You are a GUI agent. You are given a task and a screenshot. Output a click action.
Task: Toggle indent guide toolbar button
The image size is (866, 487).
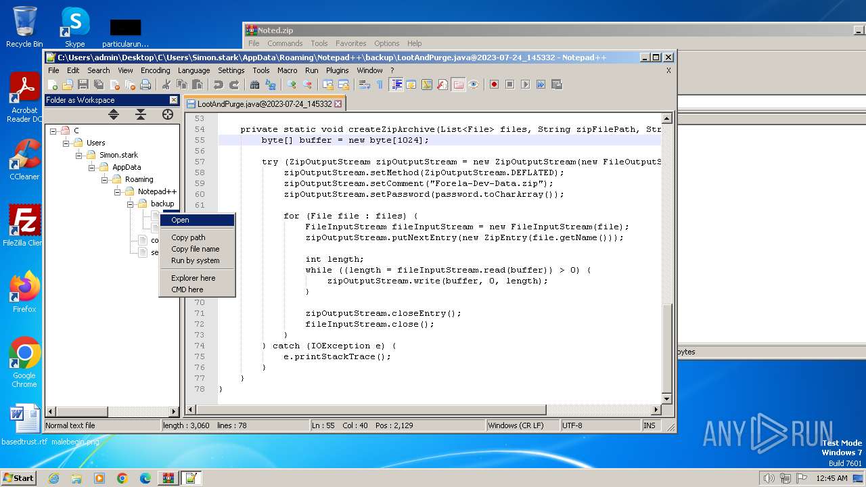[396, 85]
